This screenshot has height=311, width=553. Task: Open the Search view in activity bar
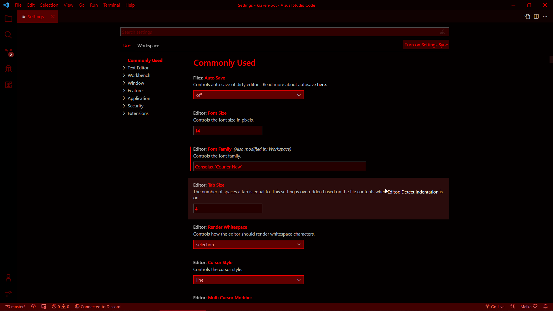[8, 35]
